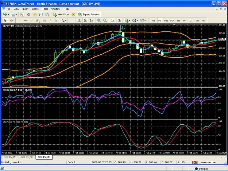Toggle chart auto scroll
The height and width of the screenshot is (171, 228).
(x=113, y=21)
